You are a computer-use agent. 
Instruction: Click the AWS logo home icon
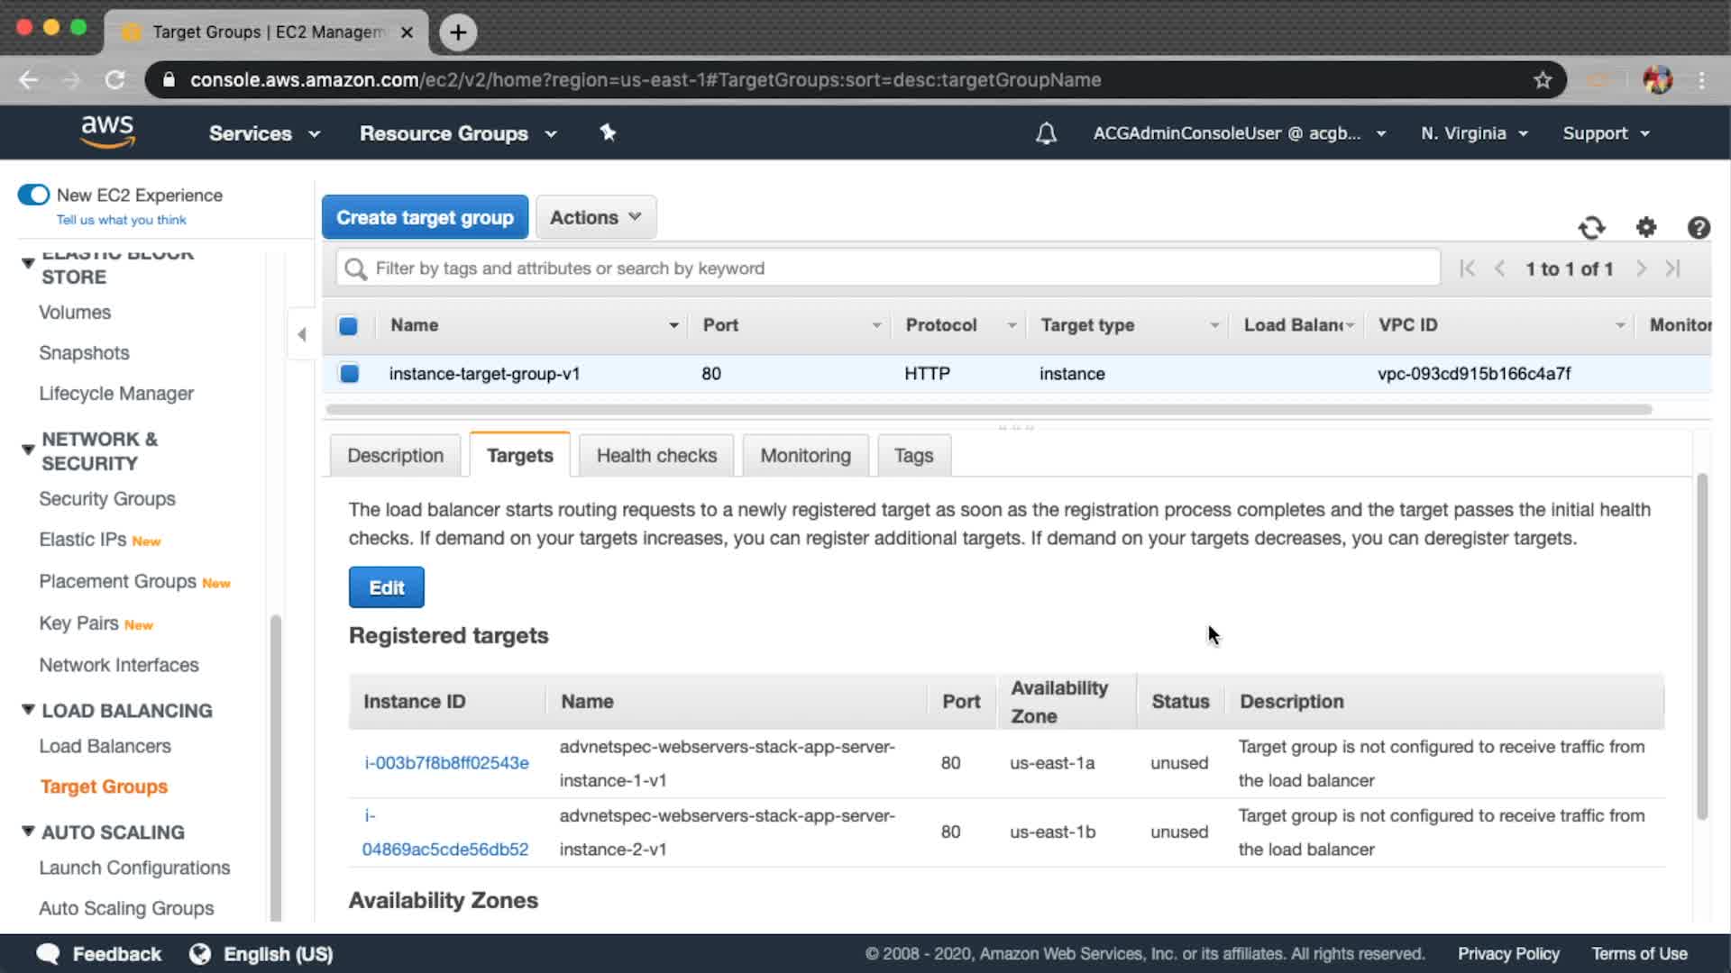point(107,132)
